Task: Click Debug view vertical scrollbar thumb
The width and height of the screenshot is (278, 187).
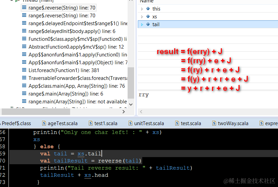Action: coord(131,83)
